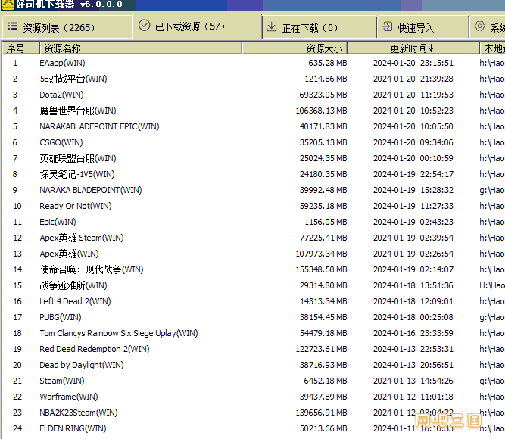The height and width of the screenshot is (439, 505).
Task: Select the Epic(WIN) row
Action: [253, 222]
